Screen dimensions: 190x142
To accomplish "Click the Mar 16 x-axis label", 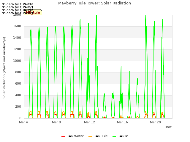I will tap(122, 122).
